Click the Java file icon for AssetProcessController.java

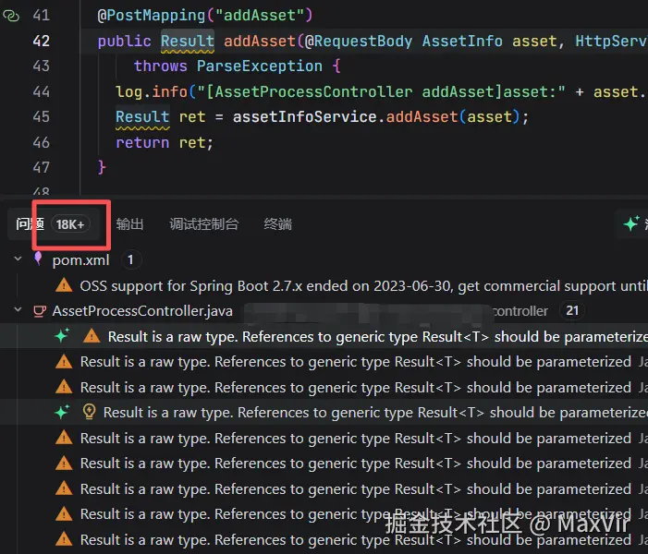[39, 311]
